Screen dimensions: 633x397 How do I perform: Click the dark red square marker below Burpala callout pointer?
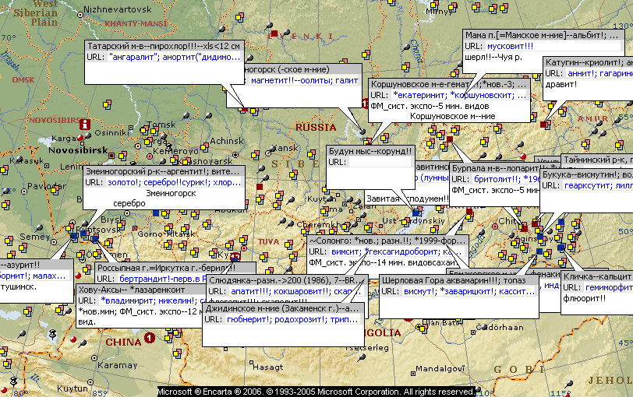click(x=469, y=212)
